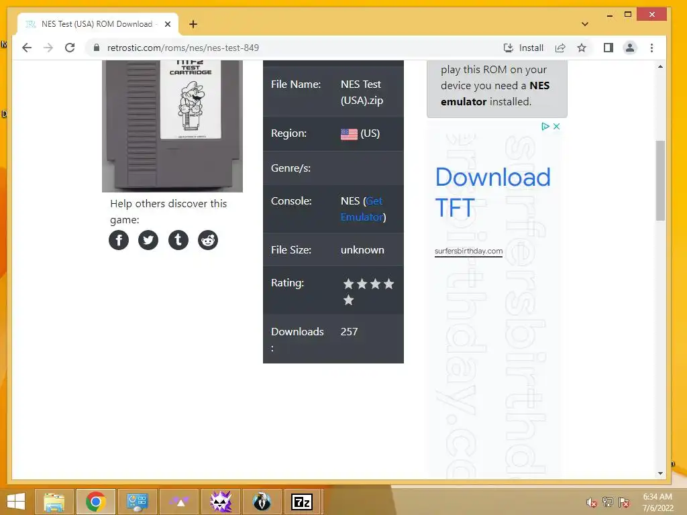View site security lock information

(x=97, y=48)
